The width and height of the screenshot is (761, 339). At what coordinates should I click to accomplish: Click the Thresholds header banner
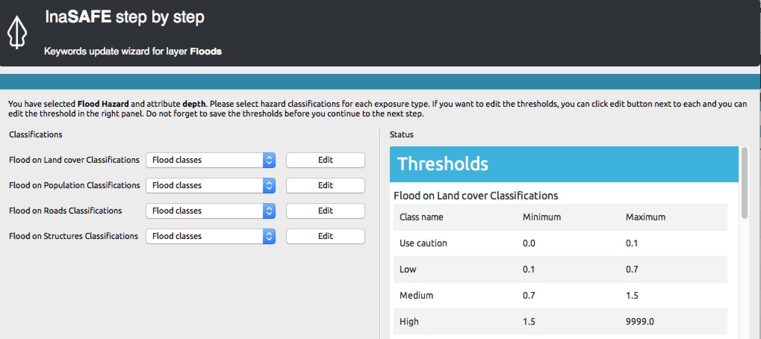[x=564, y=164]
